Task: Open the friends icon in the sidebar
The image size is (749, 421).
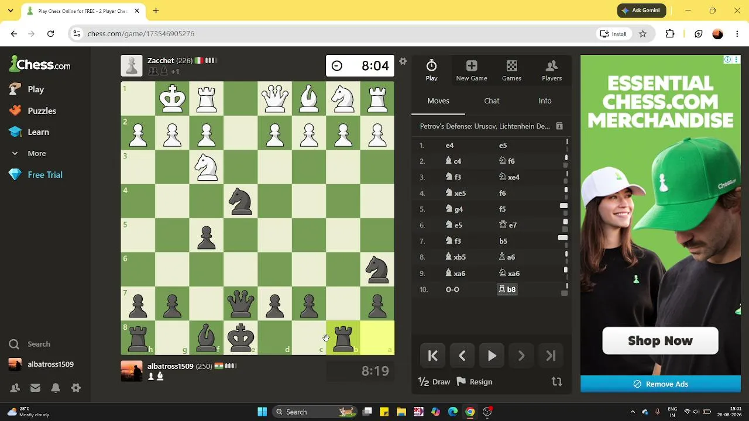Action: [15, 388]
